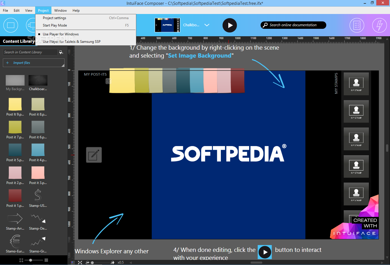Click the zoom in magnifier icon
The width and height of the screenshot is (390, 265).
tap(113, 262)
